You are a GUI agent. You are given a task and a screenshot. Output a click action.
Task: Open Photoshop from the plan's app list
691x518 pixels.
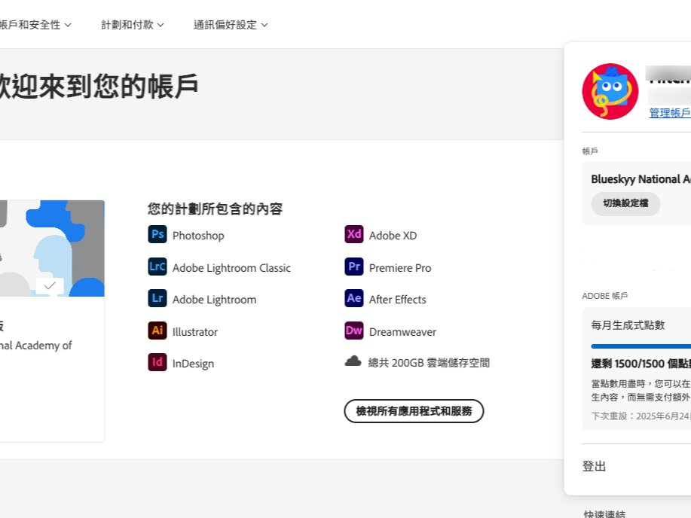157,235
